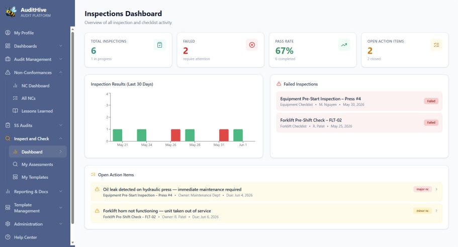Viewport: 458px width, 247px height.
Task: Click warning icon on Oil leak action item
Action: click(x=97, y=189)
